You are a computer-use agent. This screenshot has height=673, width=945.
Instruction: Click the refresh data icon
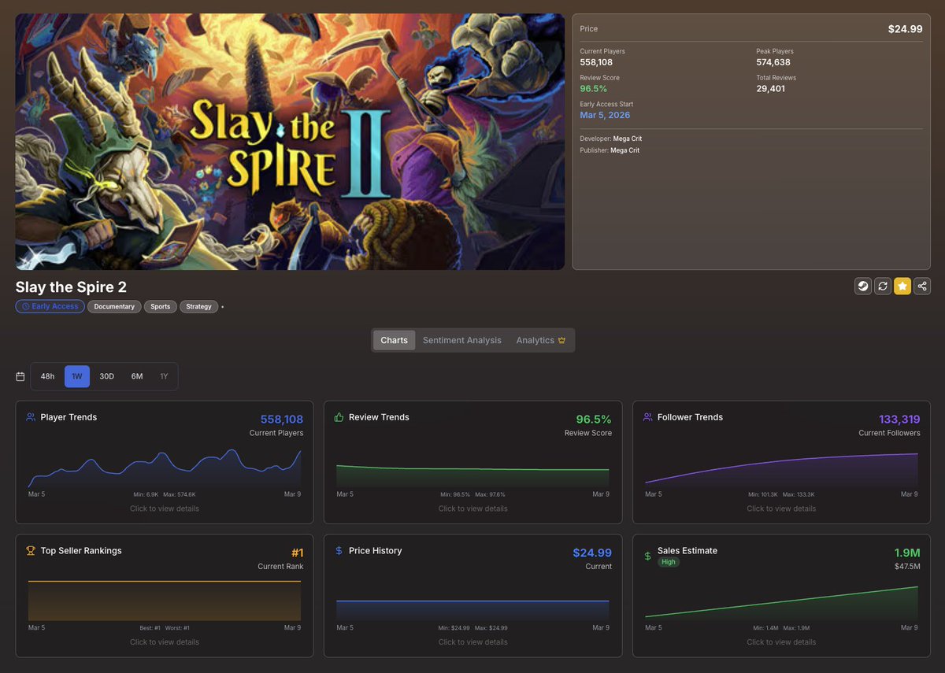[x=883, y=286]
